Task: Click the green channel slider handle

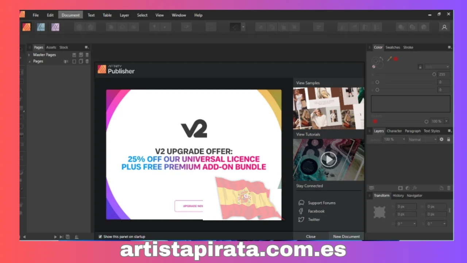Action: 377,82
